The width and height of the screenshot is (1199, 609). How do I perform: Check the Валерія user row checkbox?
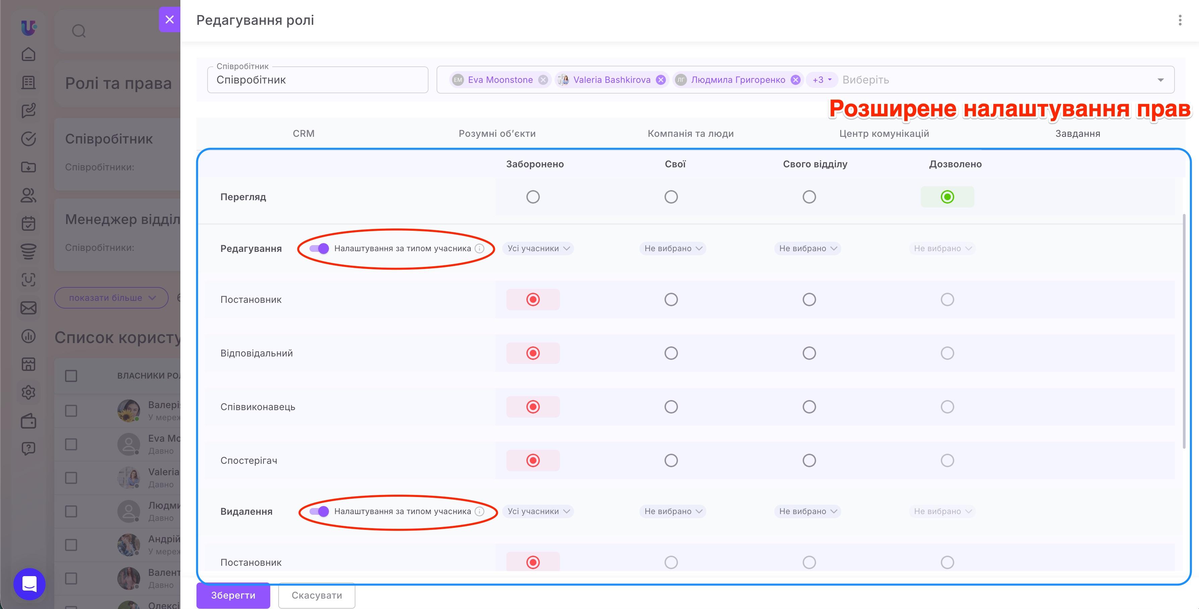click(x=71, y=411)
